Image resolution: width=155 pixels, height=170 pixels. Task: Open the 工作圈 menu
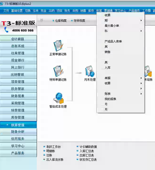pos(146,11)
